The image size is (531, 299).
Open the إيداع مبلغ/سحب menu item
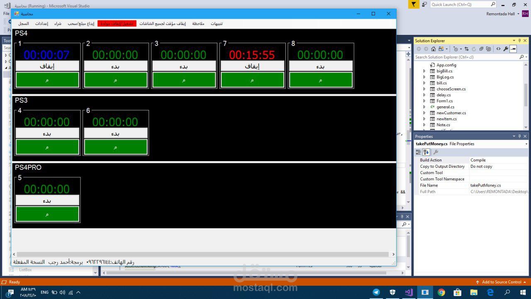[x=81, y=24]
